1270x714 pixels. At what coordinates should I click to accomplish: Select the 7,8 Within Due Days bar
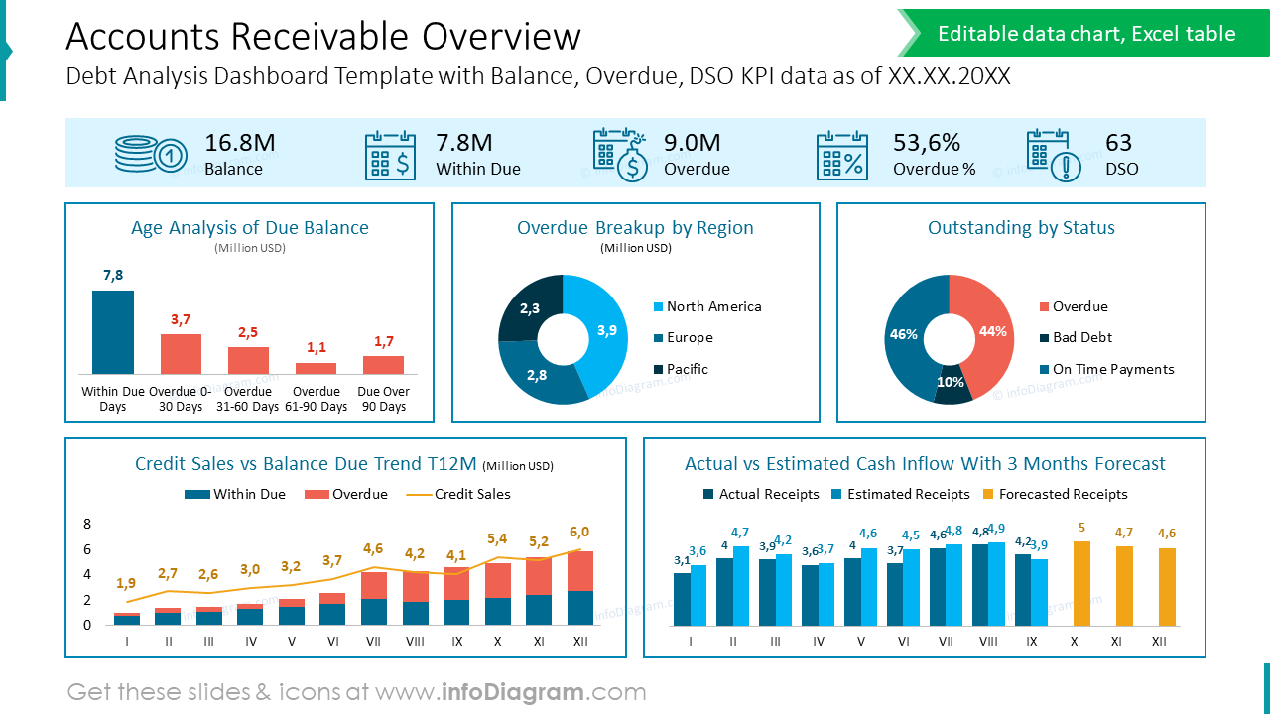click(112, 332)
